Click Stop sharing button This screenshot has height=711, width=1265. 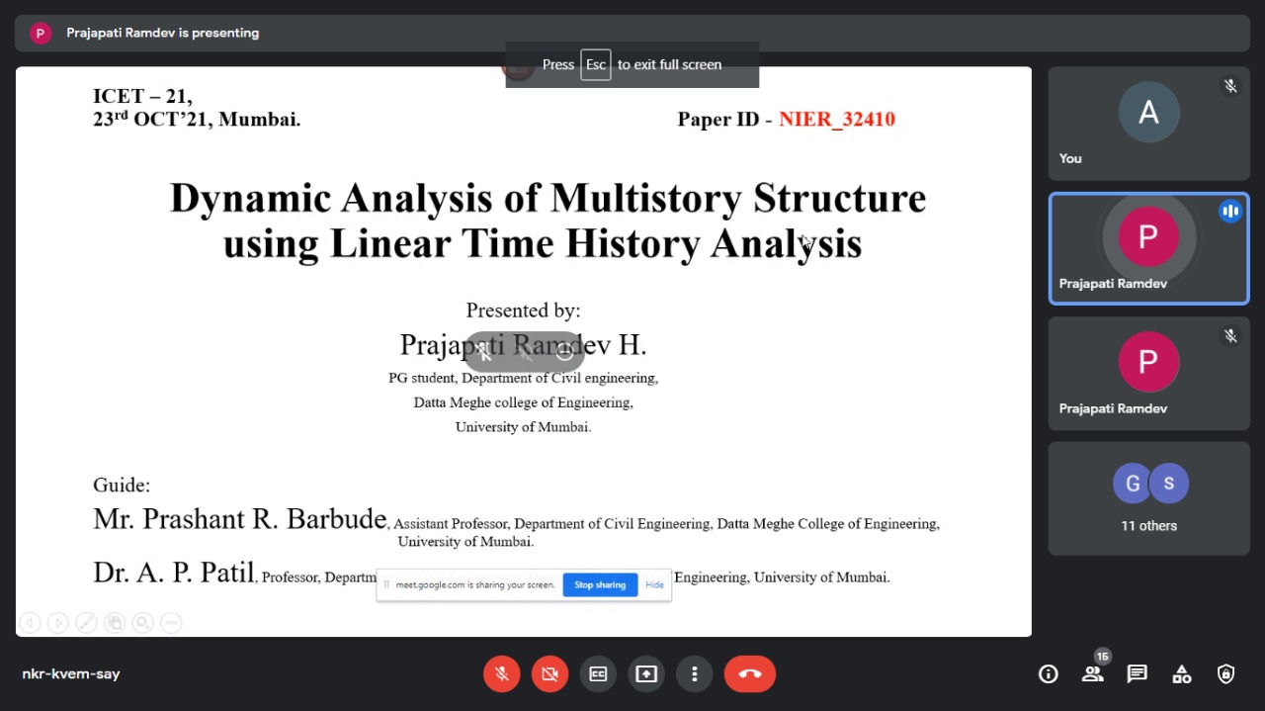click(x=600, y=584)
